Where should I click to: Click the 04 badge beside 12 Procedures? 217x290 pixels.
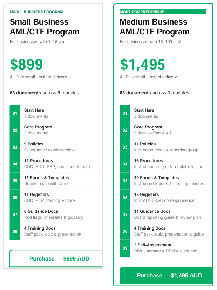(x=15, y=164)
